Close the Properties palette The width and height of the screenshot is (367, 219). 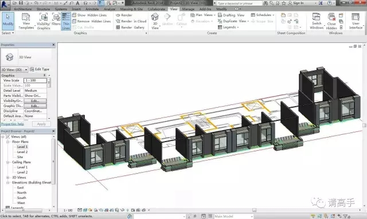53,45
